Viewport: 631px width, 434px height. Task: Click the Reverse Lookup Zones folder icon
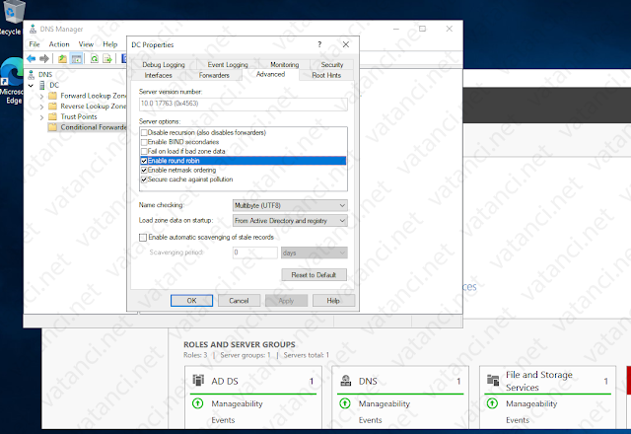(52, 106)
